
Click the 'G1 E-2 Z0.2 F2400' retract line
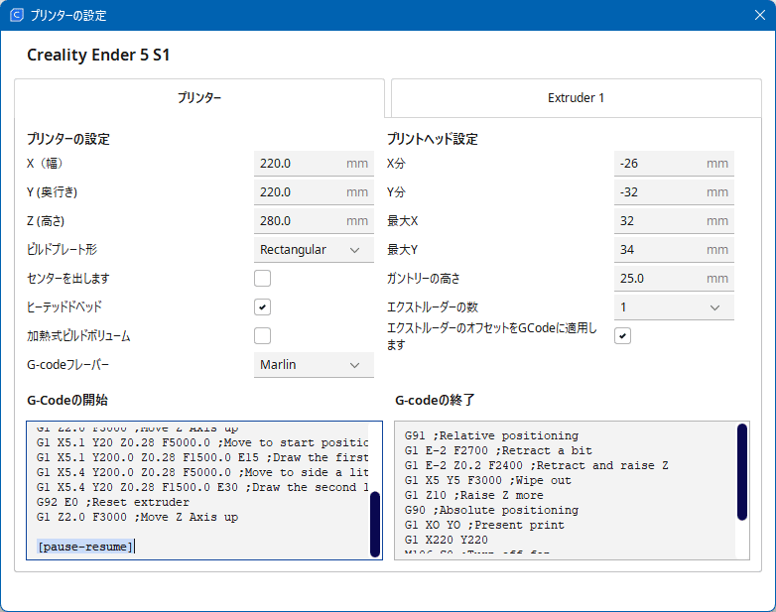click(537, 465)
